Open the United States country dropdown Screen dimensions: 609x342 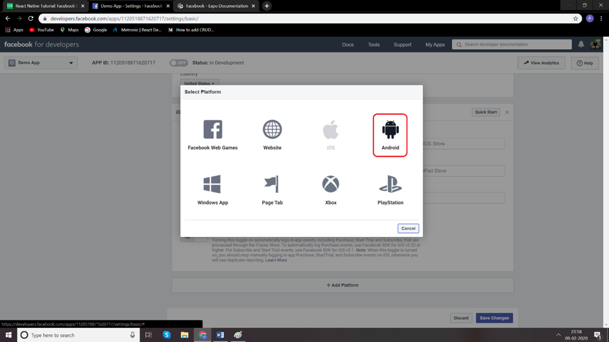coord(199,84)
